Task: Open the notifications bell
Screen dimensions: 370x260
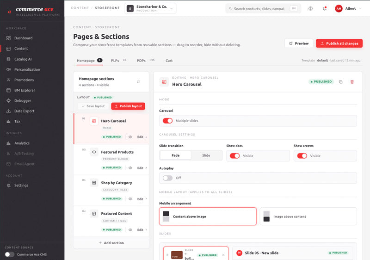Action: (325, 8)
